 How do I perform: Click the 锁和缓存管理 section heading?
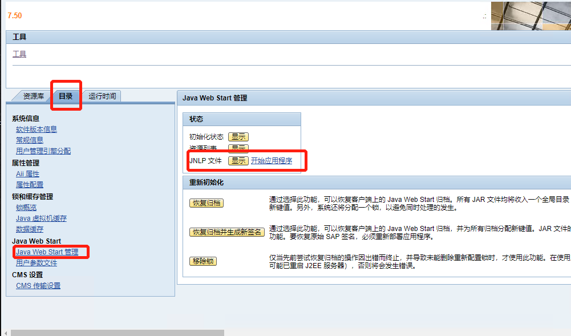[x=33, y=197]
